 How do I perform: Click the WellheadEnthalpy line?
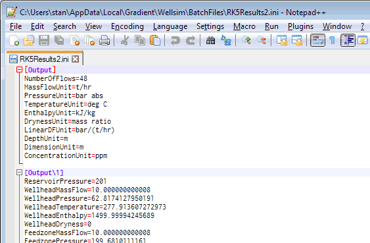tap(89, 215)
